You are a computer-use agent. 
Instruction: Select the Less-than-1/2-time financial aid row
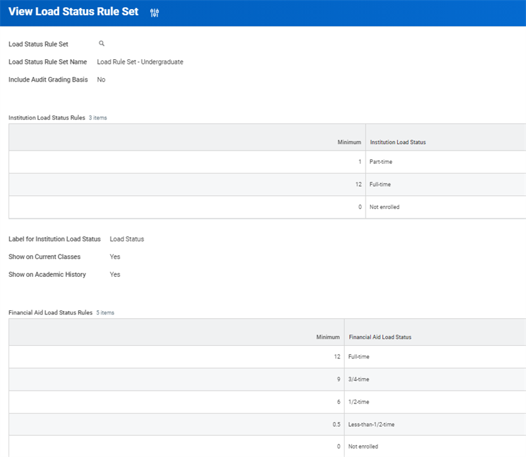(x=268, y=425)
